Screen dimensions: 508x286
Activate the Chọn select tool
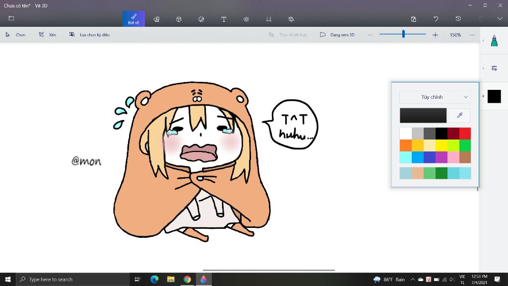[15, 35]
